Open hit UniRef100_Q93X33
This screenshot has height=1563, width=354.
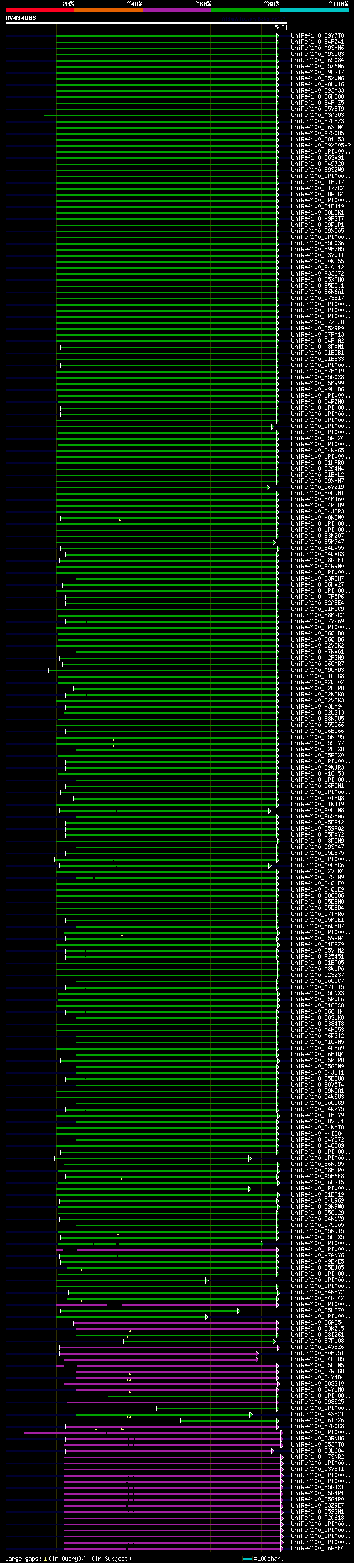(317, 90)
